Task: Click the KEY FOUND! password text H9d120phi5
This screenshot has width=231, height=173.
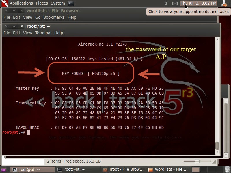Action: [x=103, y=74]
